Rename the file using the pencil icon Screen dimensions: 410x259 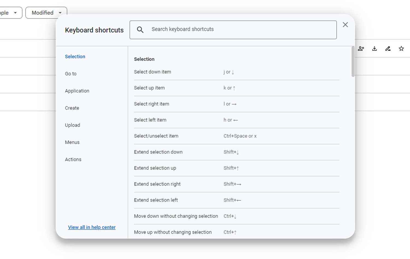(388, 48)
